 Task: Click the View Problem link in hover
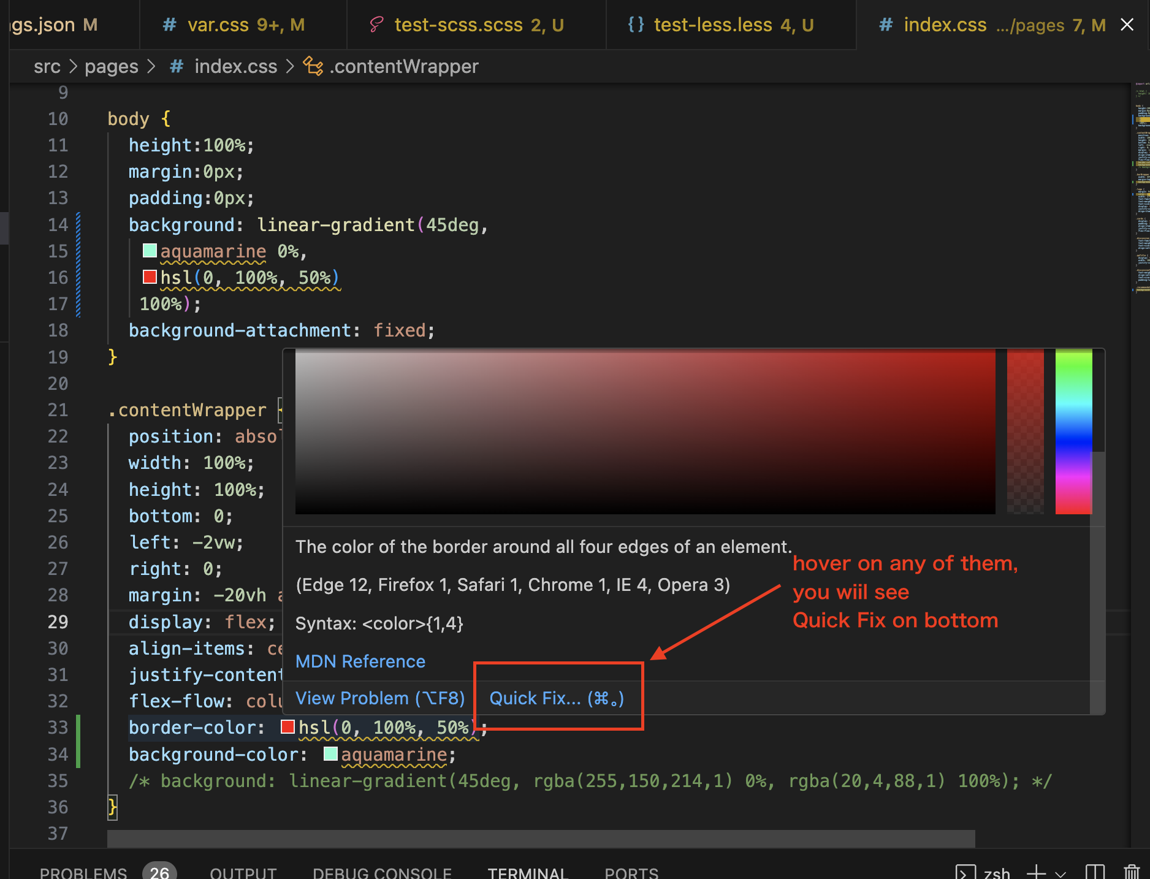click(380, 698)
